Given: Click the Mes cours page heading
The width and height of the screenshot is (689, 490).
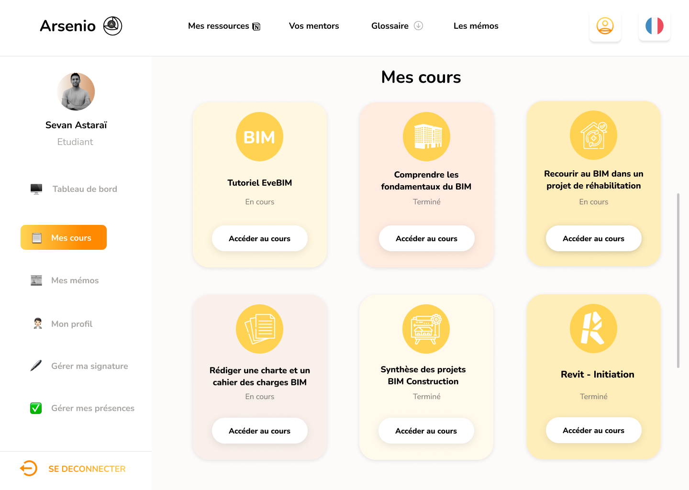Looking at the screenshot, I should [421, 77].
